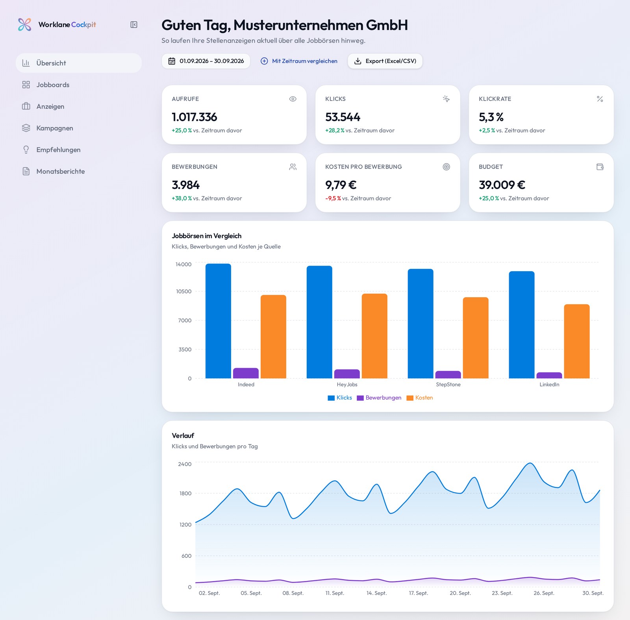Viewport: 630px width, 620px height.
Task: Open Monatsberichte in the sidebar
Action: pyautogui.click(x=79, y=171)
